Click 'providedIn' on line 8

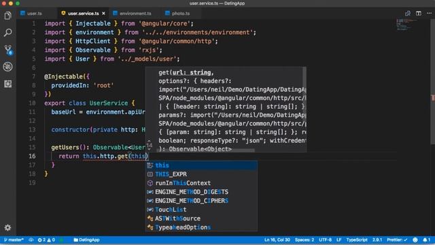click(x=69, y=85)
